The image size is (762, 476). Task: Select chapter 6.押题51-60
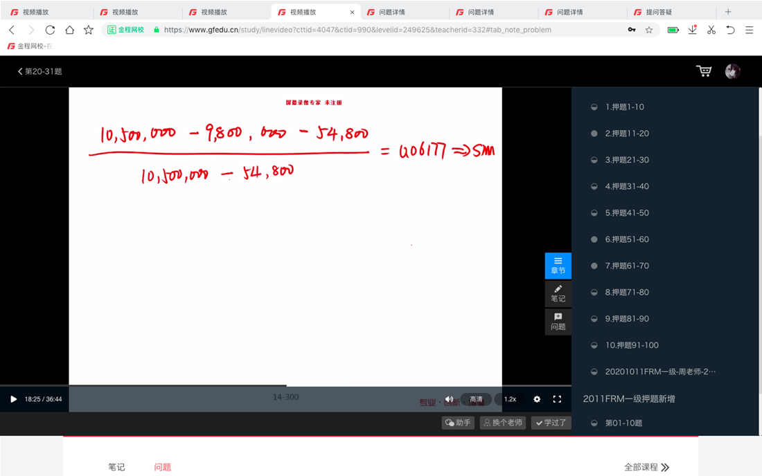[627, 239]
